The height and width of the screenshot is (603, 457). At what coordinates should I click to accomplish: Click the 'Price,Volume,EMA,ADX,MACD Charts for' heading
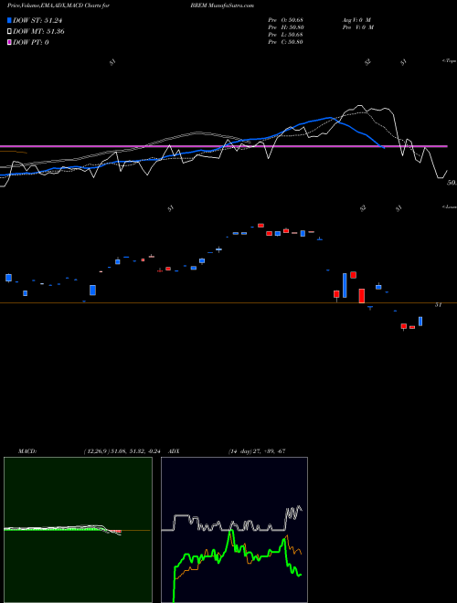pyautogui.click(x=58, y=5)
